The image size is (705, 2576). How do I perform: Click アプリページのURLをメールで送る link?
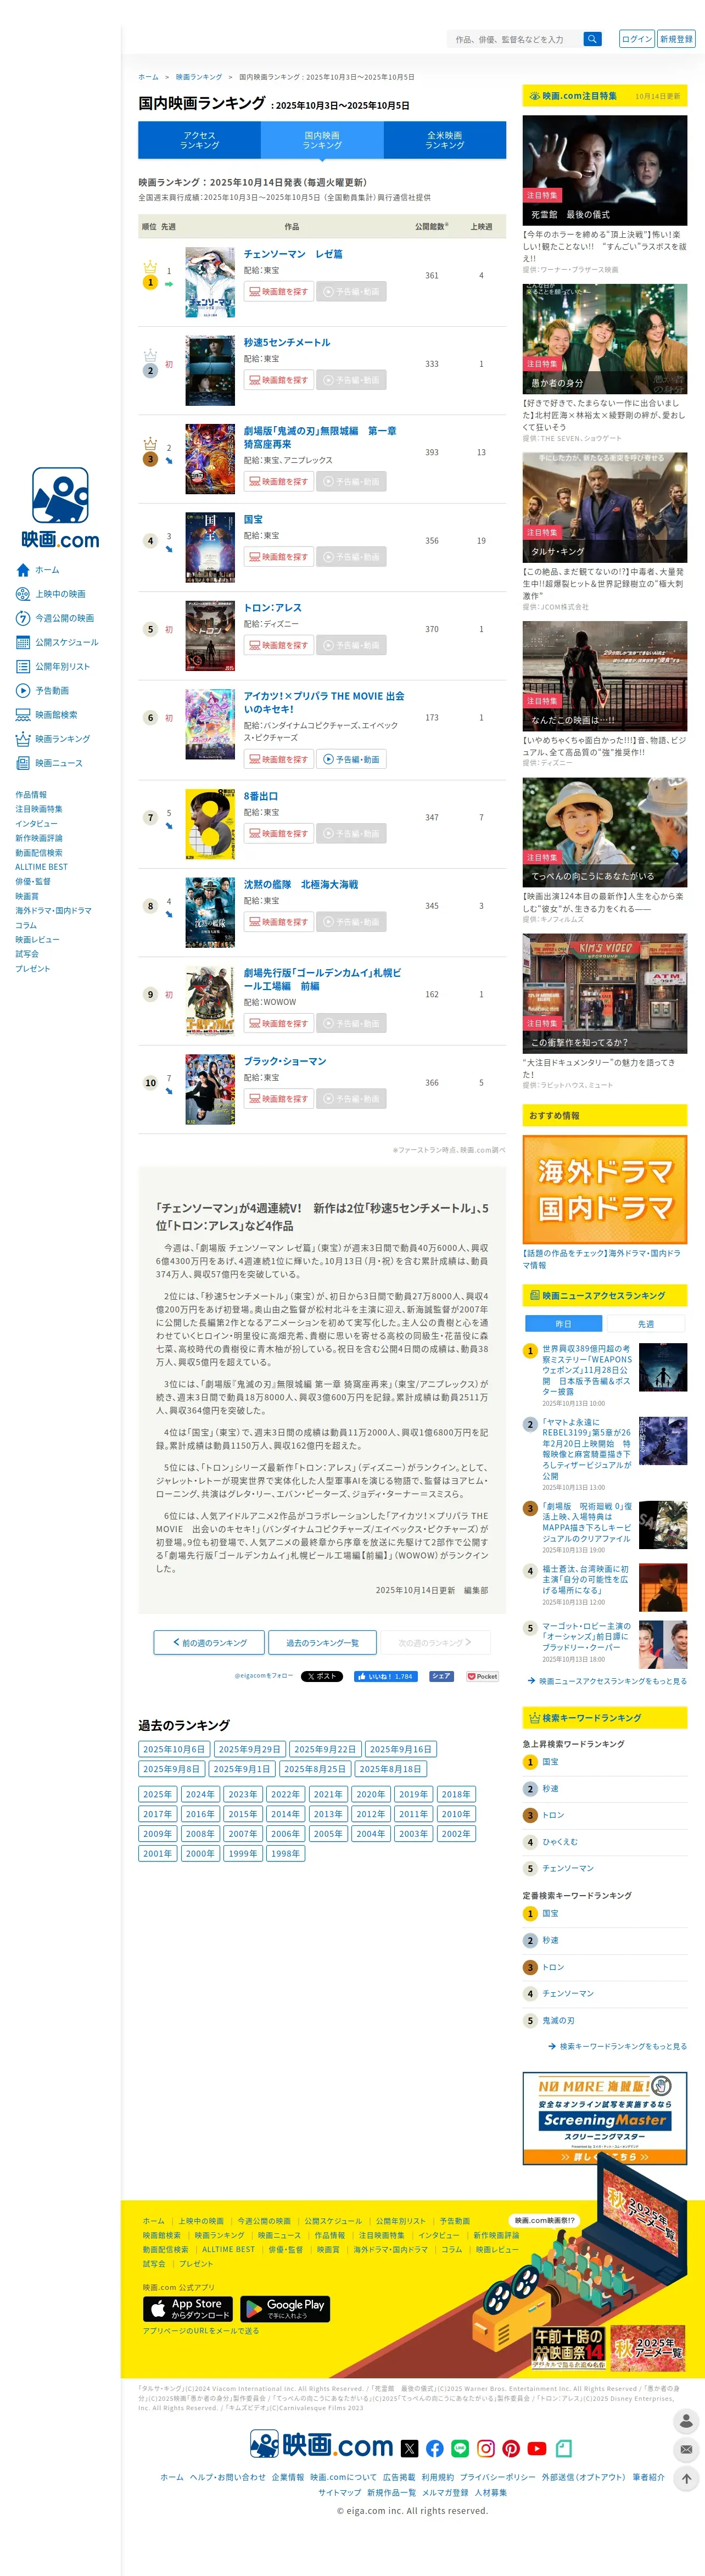[x=200, y=2331]
